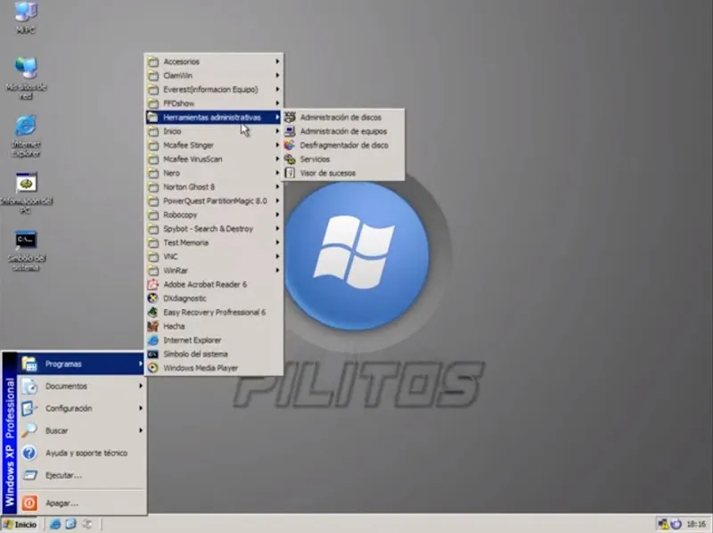Click the network tray icon
The width and height of the screenshot is (713, 533).
pyautogui.click(x=663, y=524)
